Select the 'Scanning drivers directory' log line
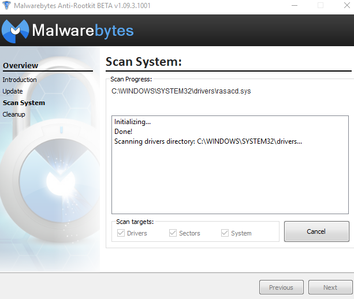The image size is (354, 299). (x=208, y=141)
